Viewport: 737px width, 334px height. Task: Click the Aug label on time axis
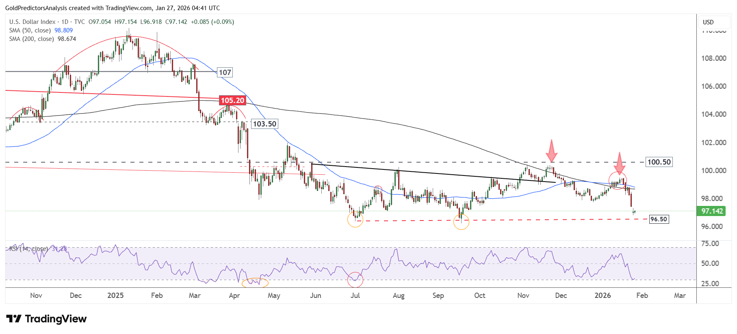click(x=399, y=295)
